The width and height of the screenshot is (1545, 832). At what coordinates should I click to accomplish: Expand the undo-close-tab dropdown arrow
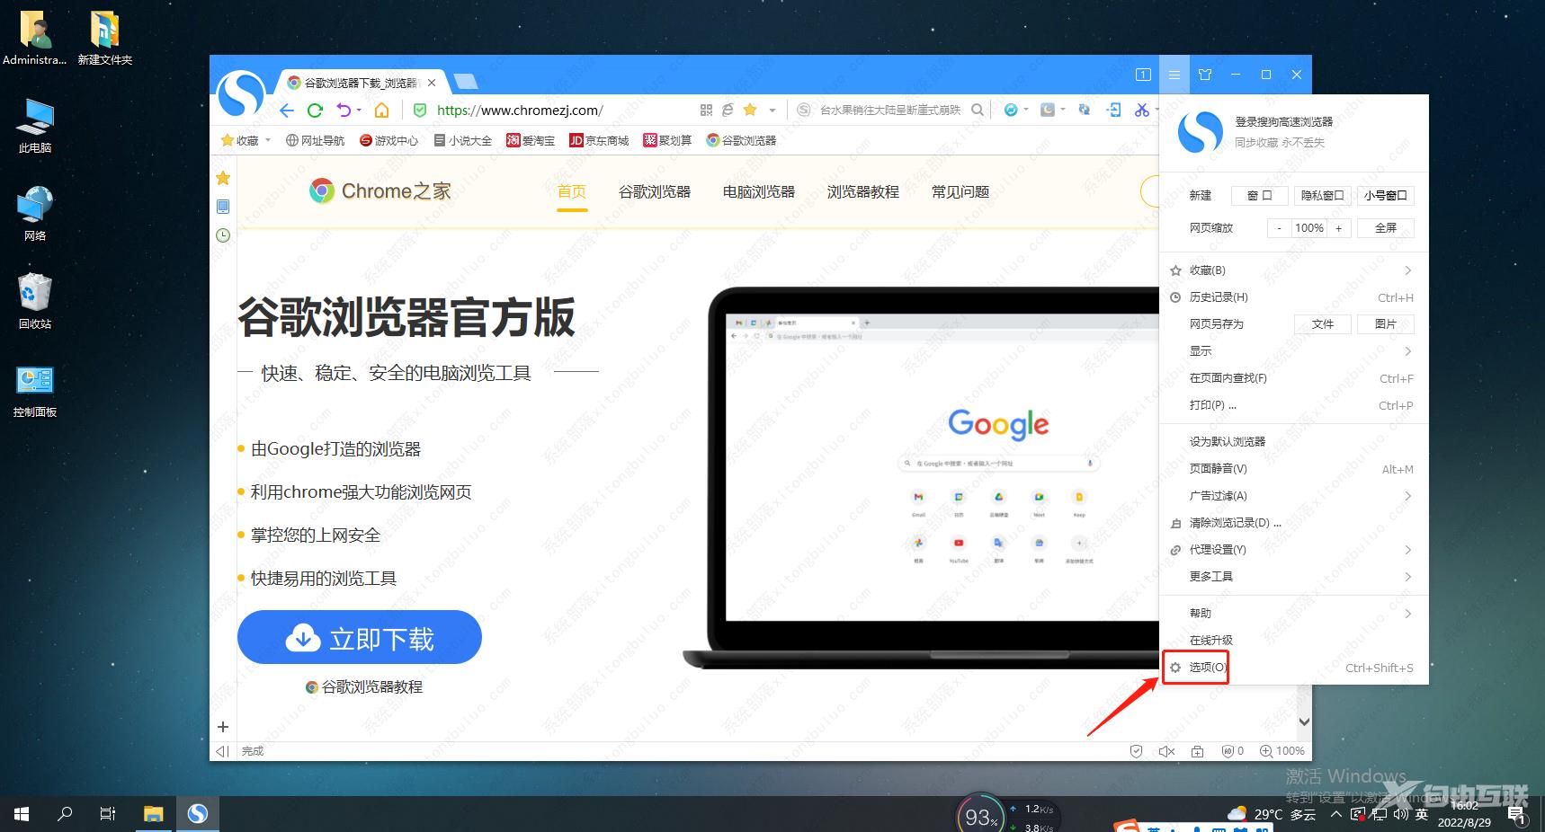pyautogui.click(x=359, y=111)
